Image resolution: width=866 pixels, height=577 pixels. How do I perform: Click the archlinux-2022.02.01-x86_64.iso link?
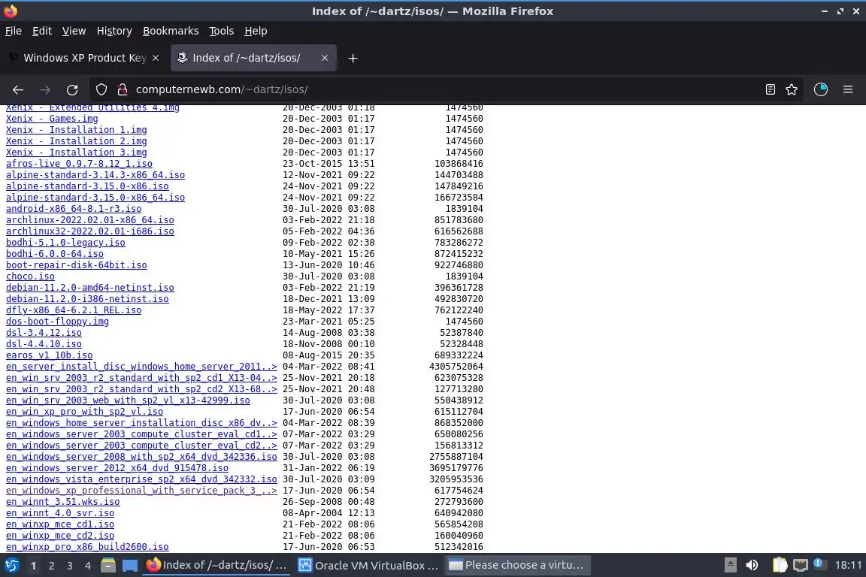click(x=90, y=220)
